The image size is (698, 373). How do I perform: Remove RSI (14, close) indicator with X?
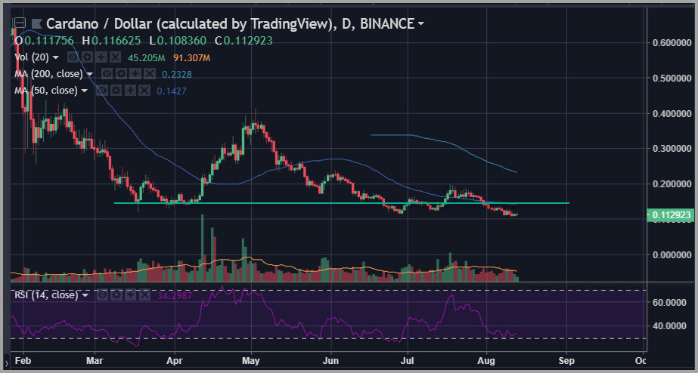(144, 294)
